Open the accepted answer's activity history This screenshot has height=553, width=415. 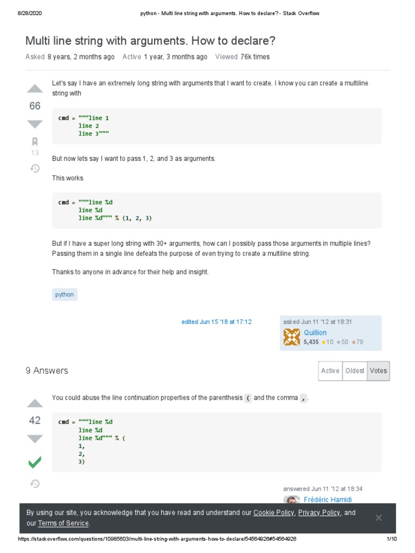point(35,483)
